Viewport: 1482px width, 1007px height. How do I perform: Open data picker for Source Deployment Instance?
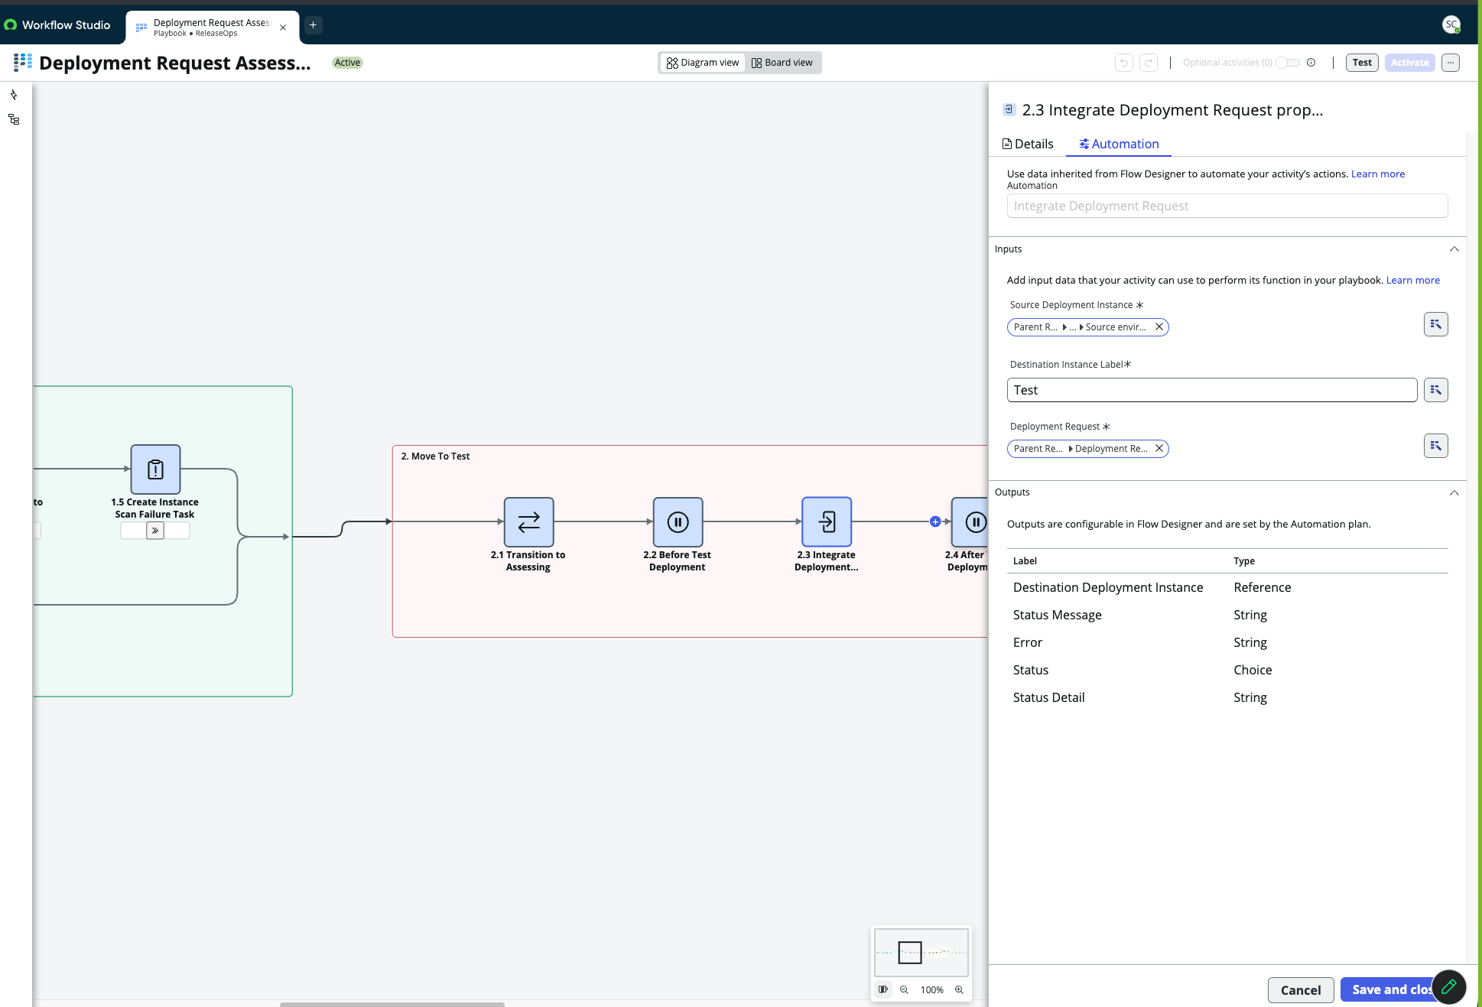click(1435, 324)
